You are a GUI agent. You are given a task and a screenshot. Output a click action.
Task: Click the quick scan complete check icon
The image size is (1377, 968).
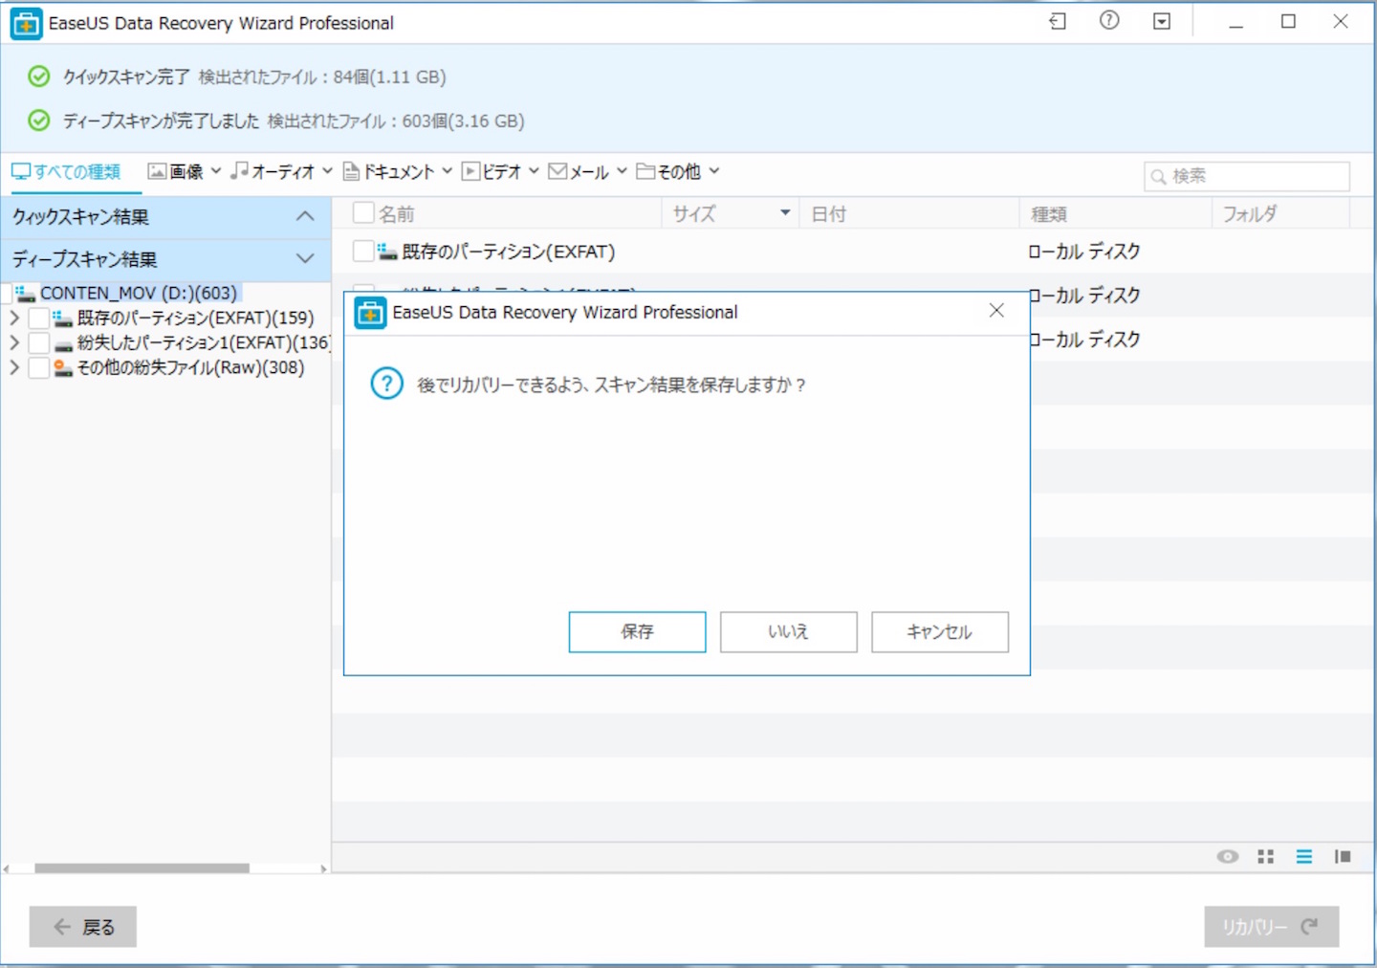[x=39, y=77]
